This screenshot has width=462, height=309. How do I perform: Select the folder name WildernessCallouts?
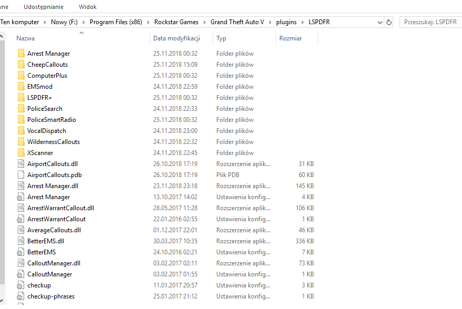(54, 142)
